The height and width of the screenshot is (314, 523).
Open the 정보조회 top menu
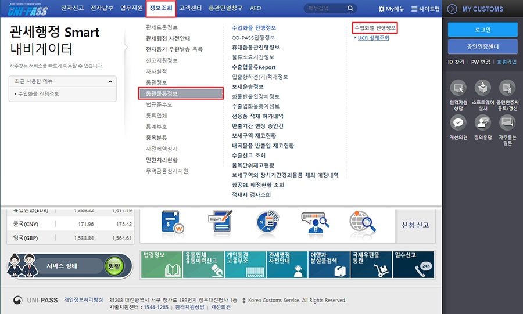pos(161,8)
